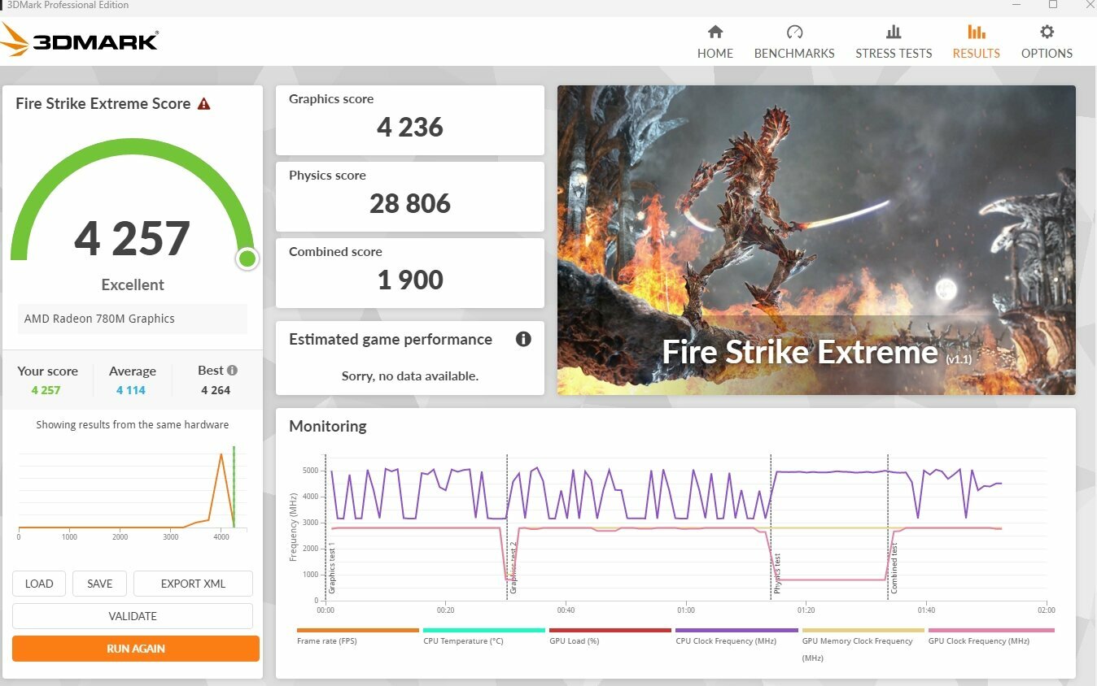Image resolution: width=1097 pixels, height=686 pixels.
Task: Open the Stress Tests icon
Action: click(894, 32)
